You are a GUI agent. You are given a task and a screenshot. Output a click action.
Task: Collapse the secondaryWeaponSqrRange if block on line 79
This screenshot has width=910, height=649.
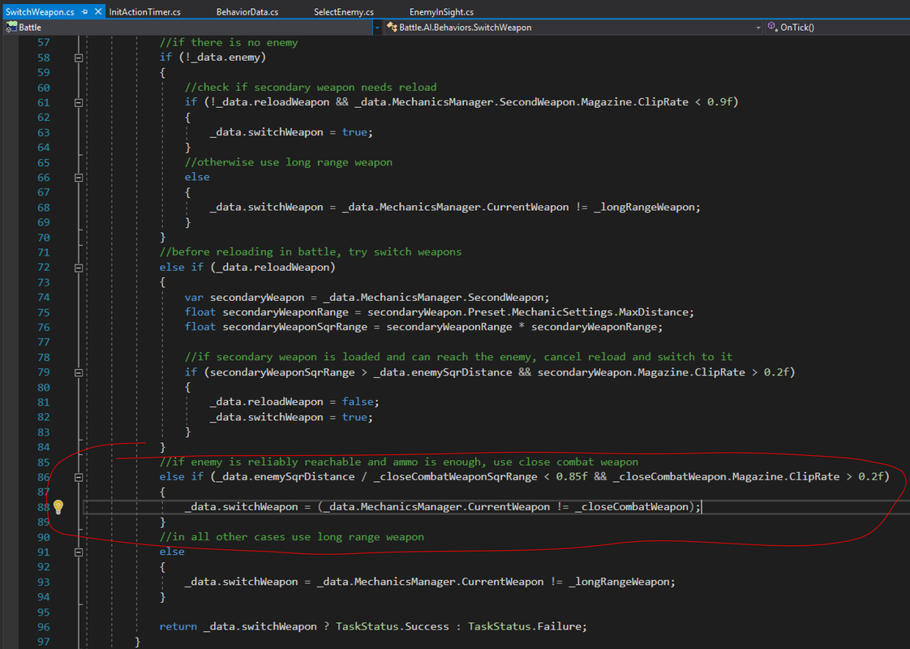79,372
